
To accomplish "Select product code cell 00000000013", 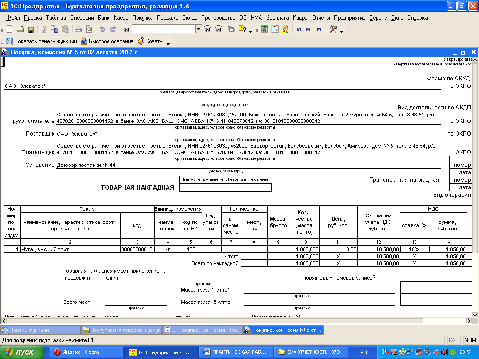I will pos(138,249).
